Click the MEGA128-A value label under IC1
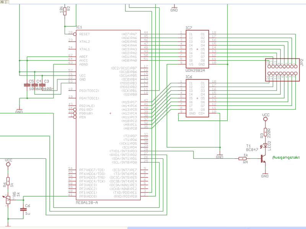The width and height of the screenshot is (306, 229). (x=87, y=203)
